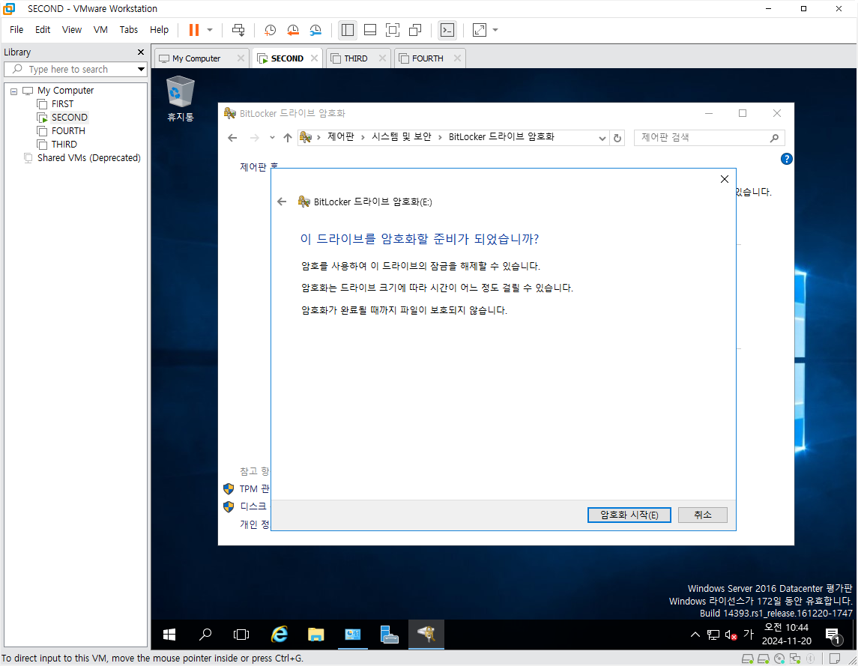
Task: Open the File menu
Action: click(16, 29)
